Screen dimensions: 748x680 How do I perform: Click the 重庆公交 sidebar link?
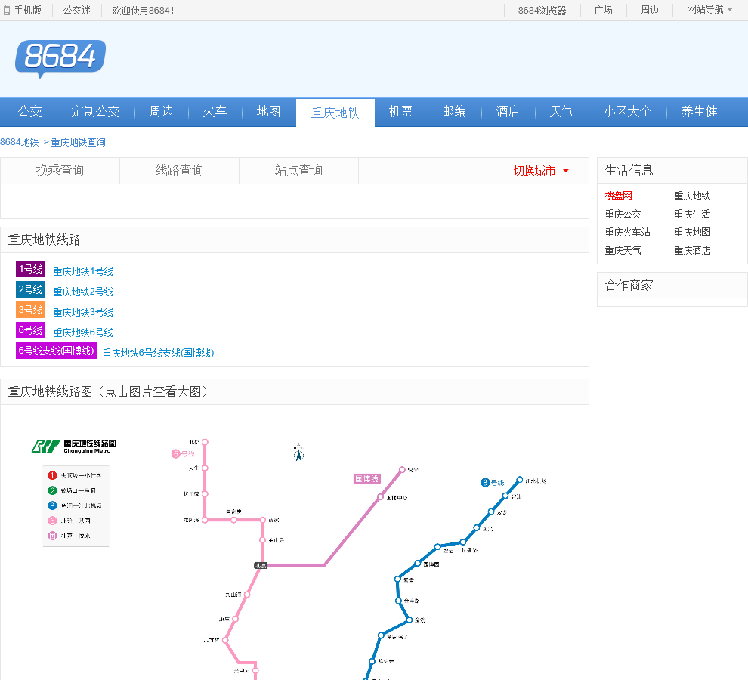[623, 215]
